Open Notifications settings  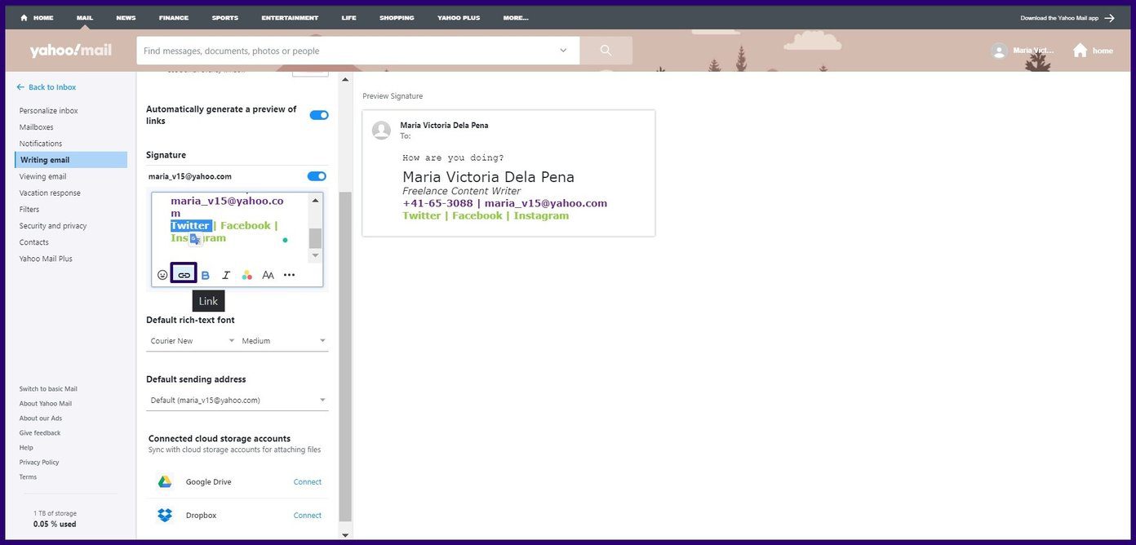41,144
